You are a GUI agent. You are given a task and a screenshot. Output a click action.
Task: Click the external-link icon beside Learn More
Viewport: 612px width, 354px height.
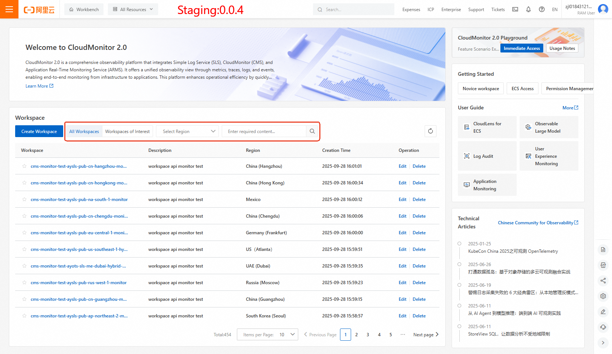click(51, 86)
